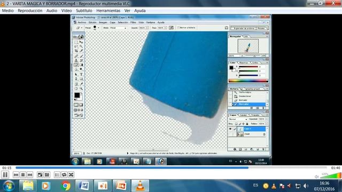Select Photoshop Rectangular Marquee tool in video
This screenshot has height=192, width=342.
pyautogui.click(x=76, y=42)
